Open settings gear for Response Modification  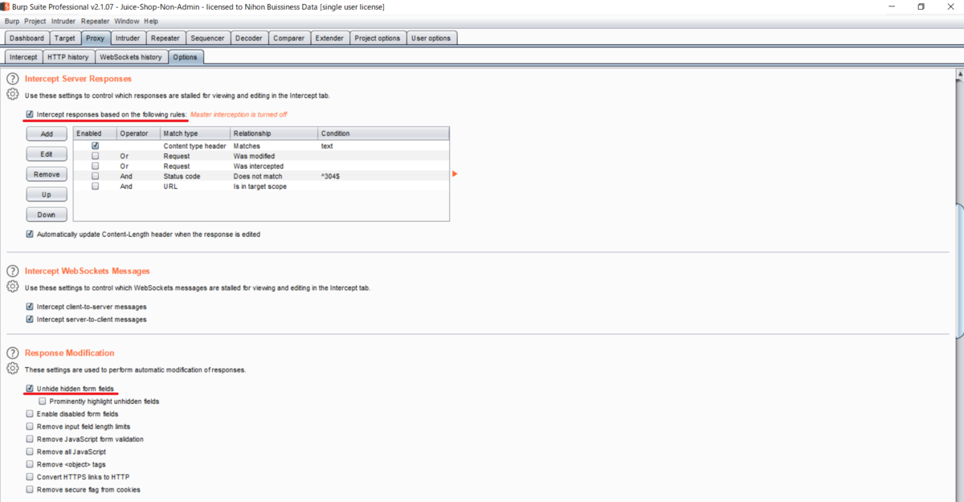click(x=13, y=369)
